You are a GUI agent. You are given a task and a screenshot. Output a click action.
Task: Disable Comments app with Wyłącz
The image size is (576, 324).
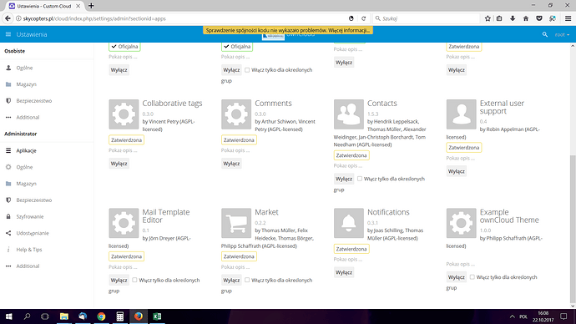click(231, 164)
